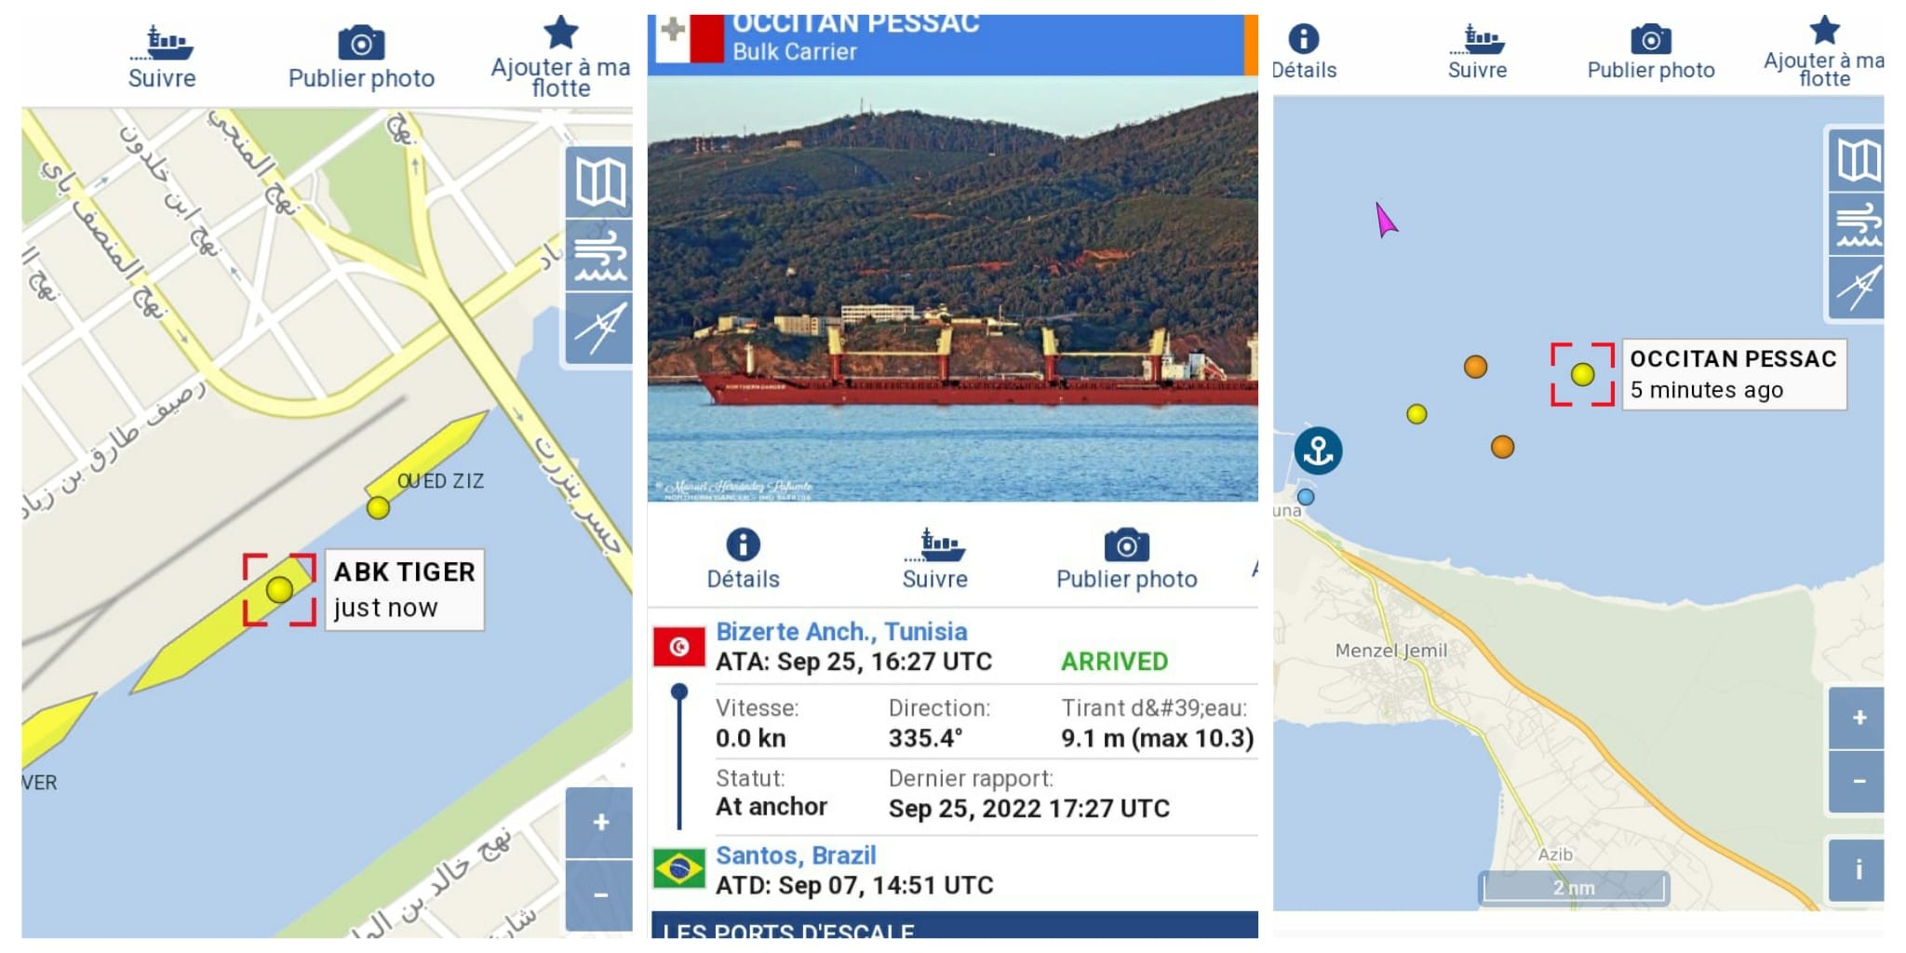This screenshot has width=1906, height=953.
Task: Open Bizerte Anch., Tunisia port link
Action: [x=841, y=631]
